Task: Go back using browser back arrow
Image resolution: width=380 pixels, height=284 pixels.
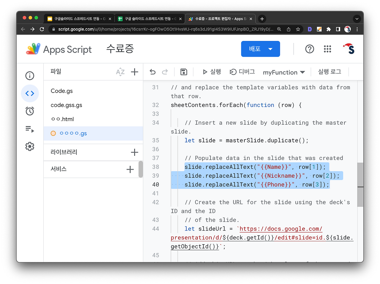Action: pos(23,29)
